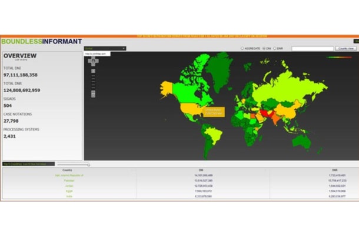Image resolution: width=359 pixels, height=235 pixels.
Task: Click the search field beside Country View
Action: [x=312, y=49]
